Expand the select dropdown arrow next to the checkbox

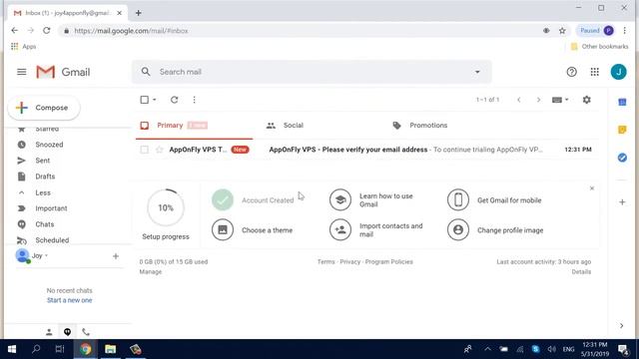click(155, 100)
